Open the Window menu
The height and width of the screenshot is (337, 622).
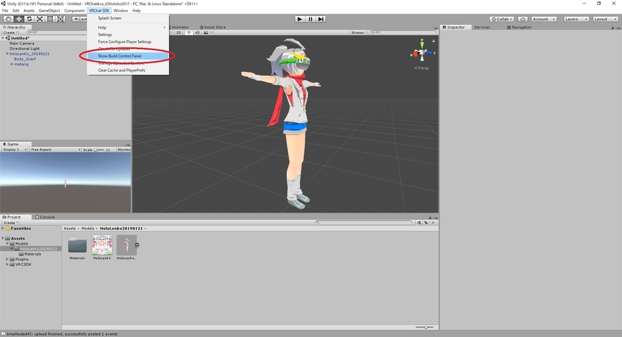[121, 11]
